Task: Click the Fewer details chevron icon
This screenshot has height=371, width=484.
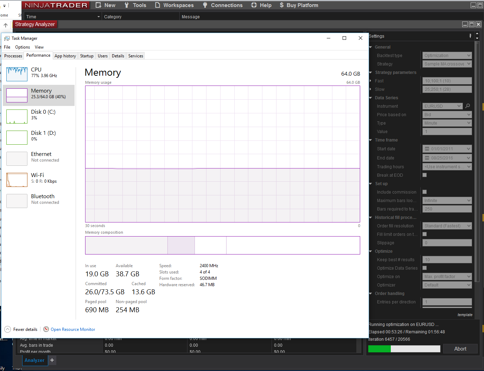Action: [7, 329]
